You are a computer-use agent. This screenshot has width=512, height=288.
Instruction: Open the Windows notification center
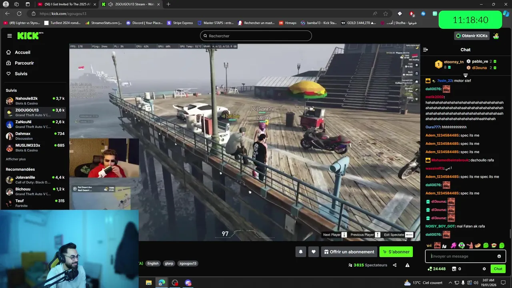coord(503,283)
